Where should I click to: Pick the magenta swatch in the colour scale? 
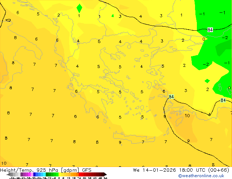(x=29, y=174)
